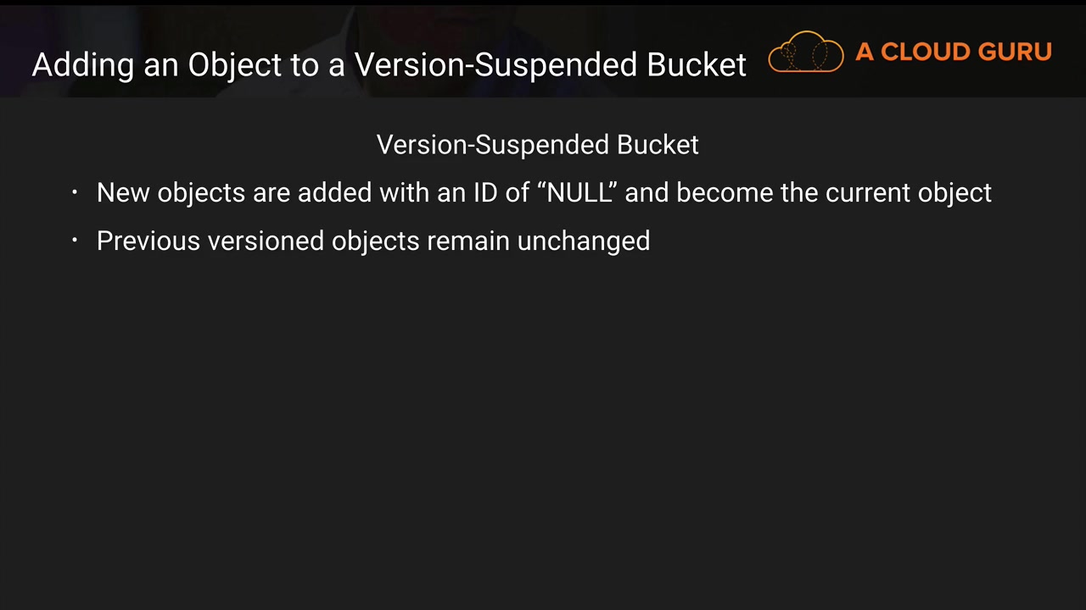Click the word "Adding" in the title
1086x610 pixels.
pos(84,65)
